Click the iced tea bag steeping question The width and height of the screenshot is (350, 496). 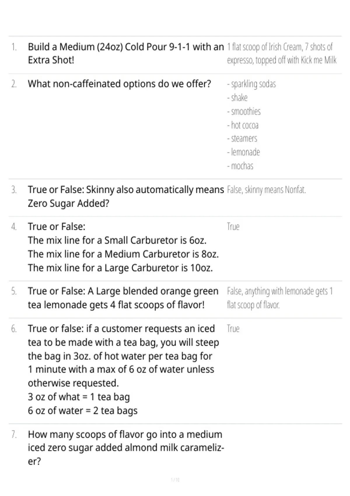[123, 369]
